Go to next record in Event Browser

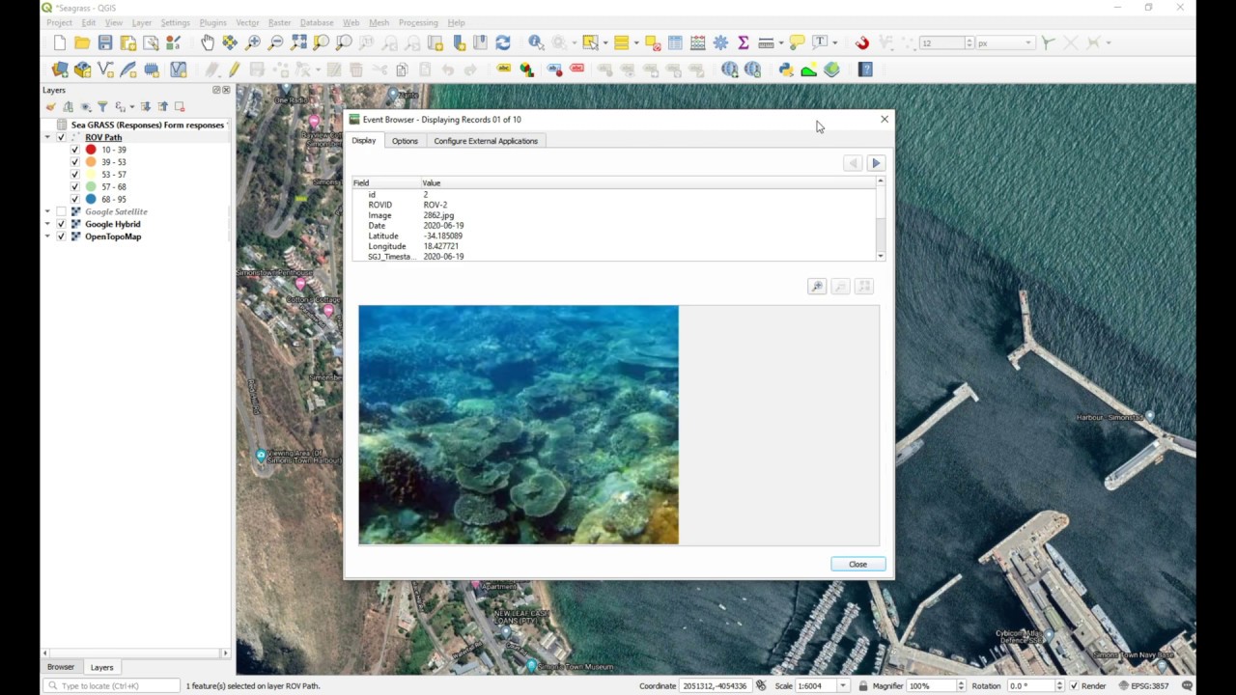876,163
